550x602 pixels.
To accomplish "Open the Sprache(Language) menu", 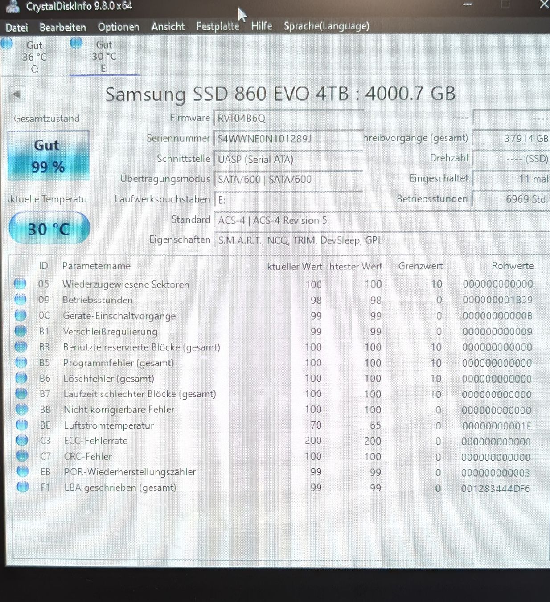I will tap(327, 26).
